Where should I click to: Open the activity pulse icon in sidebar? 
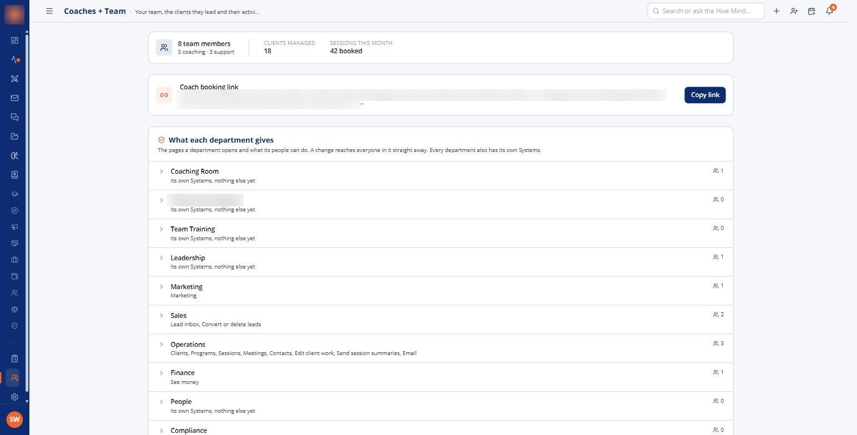click(x=14, y=59)
